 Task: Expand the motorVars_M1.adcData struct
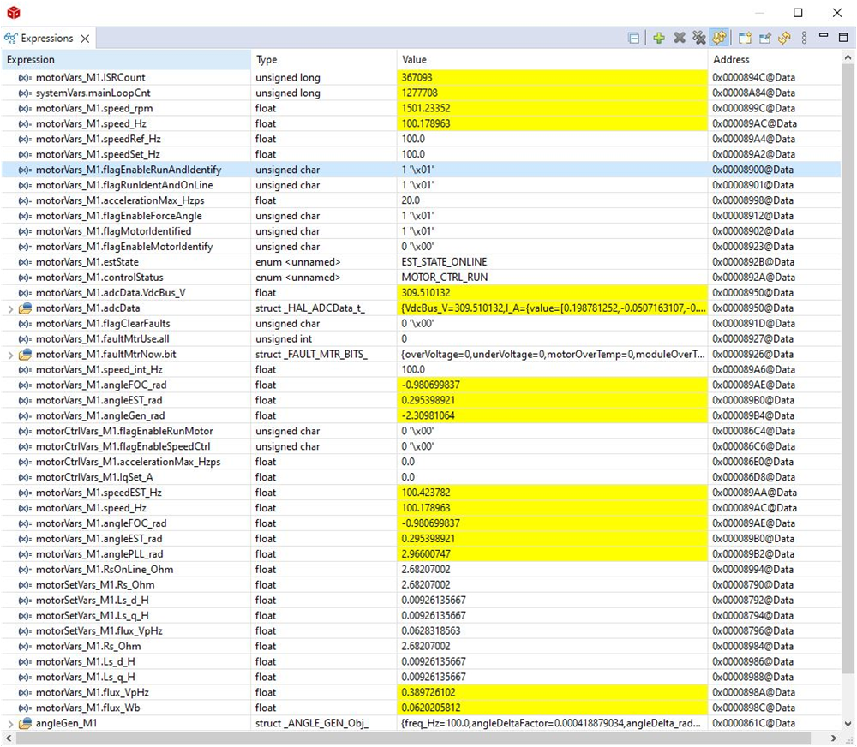[x=10, y=308]
